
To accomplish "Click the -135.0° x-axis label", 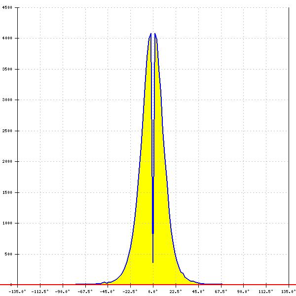I will pos(17,292).
